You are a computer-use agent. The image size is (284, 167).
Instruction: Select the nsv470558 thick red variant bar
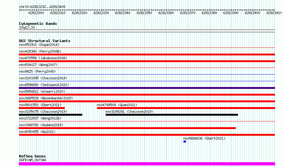click(x=147, y=61)
